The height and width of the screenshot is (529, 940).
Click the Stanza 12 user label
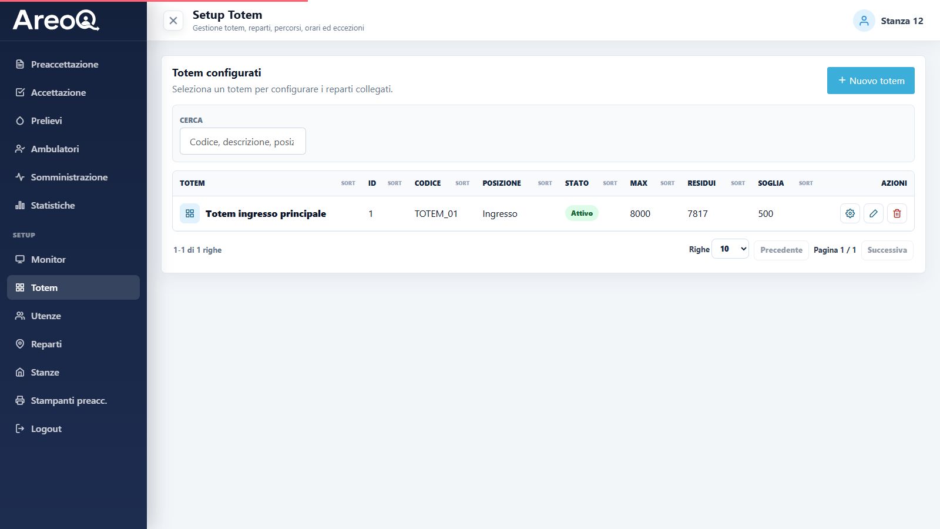pyautogui.click(x=902, y=21)
